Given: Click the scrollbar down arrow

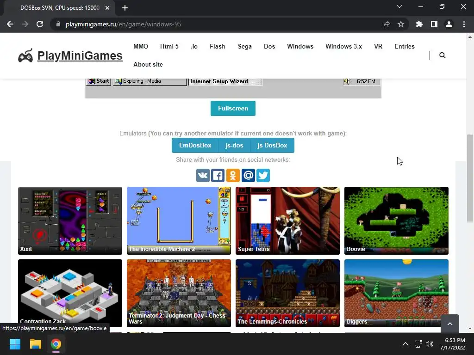Looking at the screenshot, I should click(470, 329).
